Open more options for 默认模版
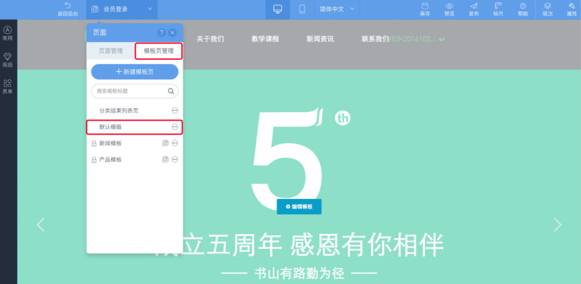The image size is (581, 284). click(x=175, y=127)
